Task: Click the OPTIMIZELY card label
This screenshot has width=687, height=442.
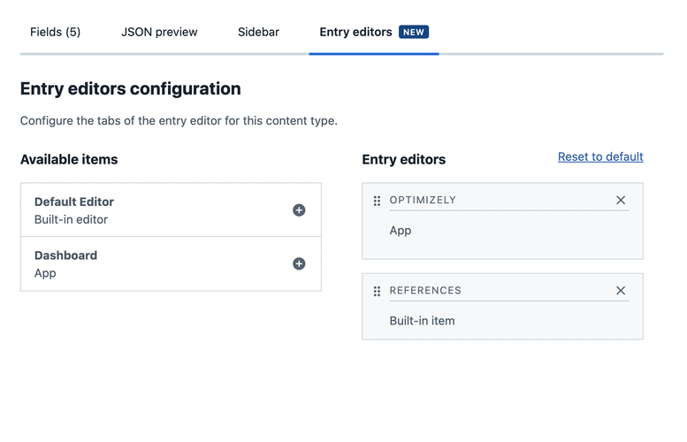Action: click(423, 200)
